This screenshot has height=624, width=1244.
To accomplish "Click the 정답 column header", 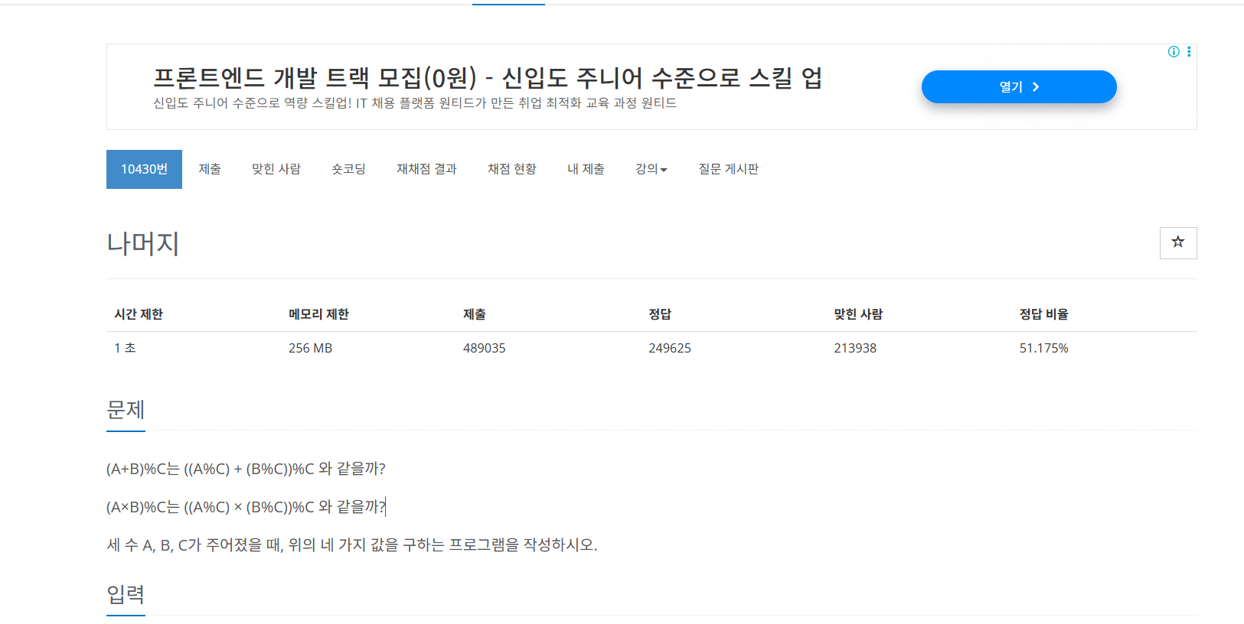I will pyautogui.click(x=660, y=314).
